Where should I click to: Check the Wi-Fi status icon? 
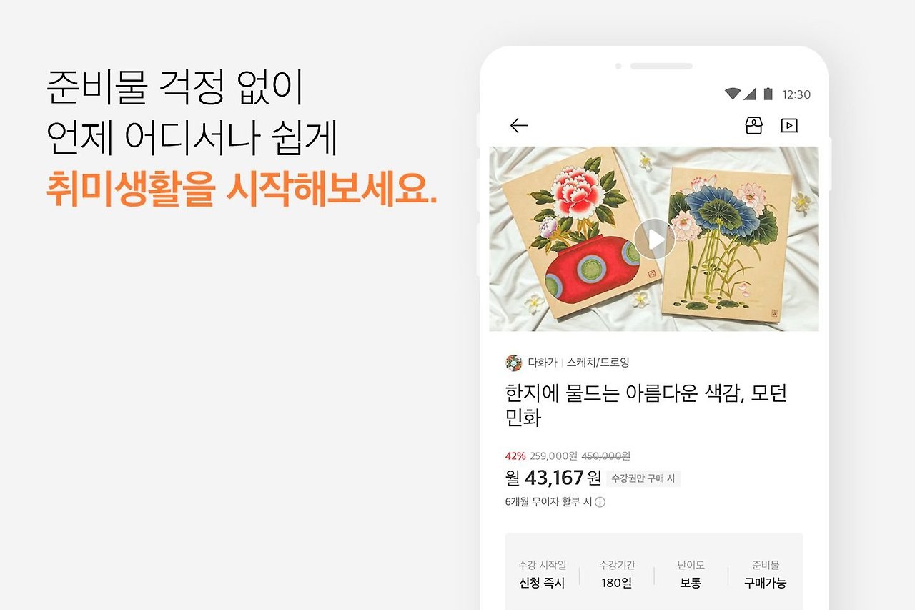tap(732, 94)
